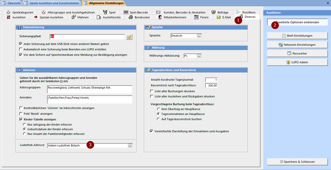
Task: Click the 'Anzahl Ausdrucke Tagesjournal' field
Action: tap(211, 80)
